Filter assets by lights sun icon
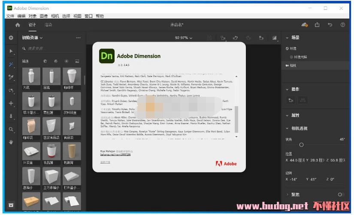This screenshot has width=354, height=215. pyautogui.click(x=67, y=61)
